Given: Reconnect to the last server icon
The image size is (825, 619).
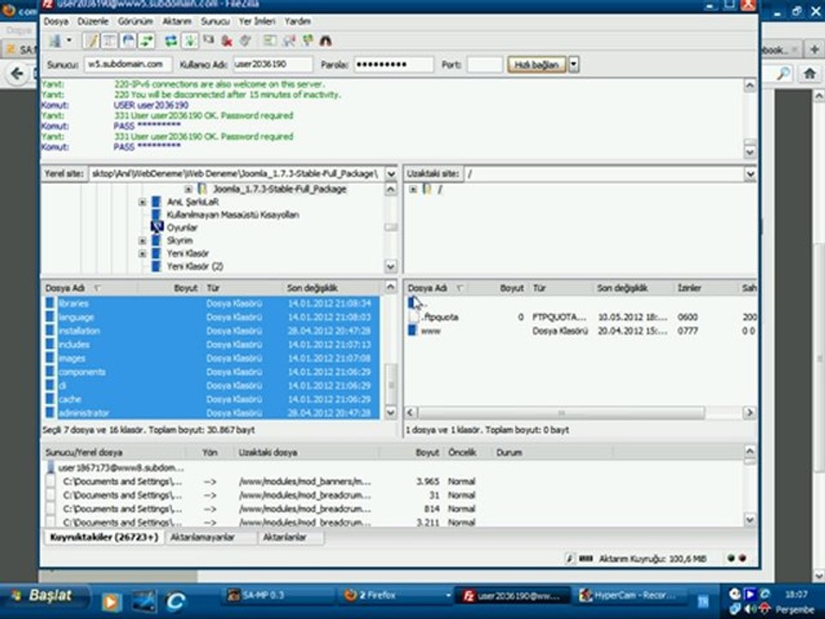Looking at the screenshot, I should 245,40.
